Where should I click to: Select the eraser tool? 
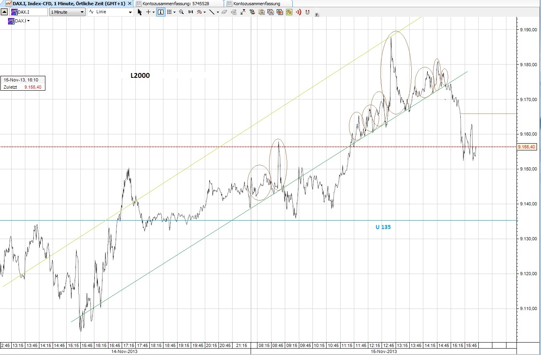(224, 12)
